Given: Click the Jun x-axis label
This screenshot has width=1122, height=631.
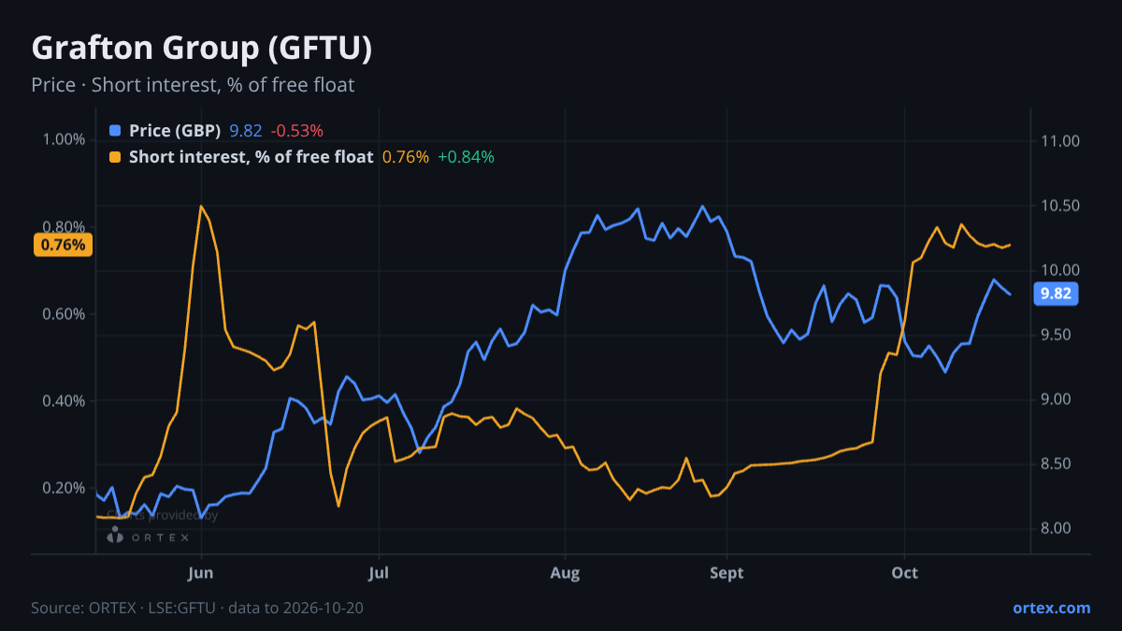Looking at the screenshot, I should point(201,573).
